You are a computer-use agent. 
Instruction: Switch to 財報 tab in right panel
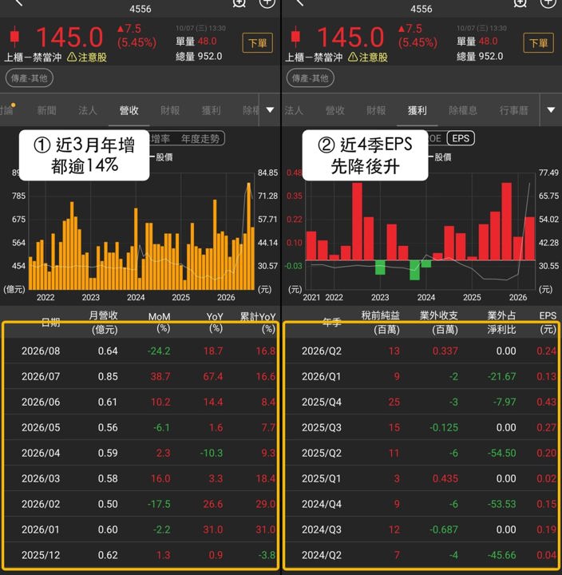(376, 110)
